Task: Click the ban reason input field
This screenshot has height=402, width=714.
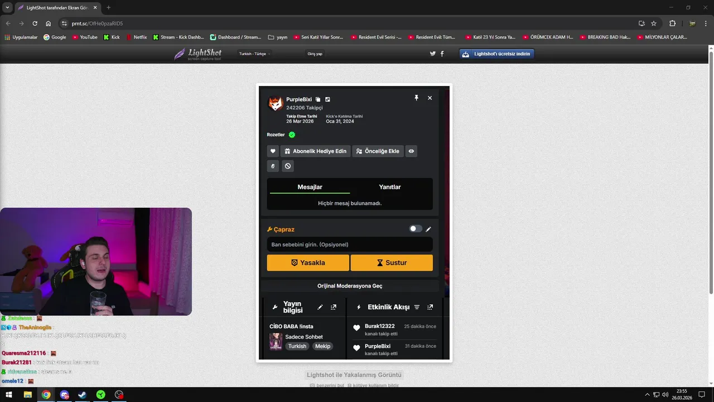Action: 350,245
